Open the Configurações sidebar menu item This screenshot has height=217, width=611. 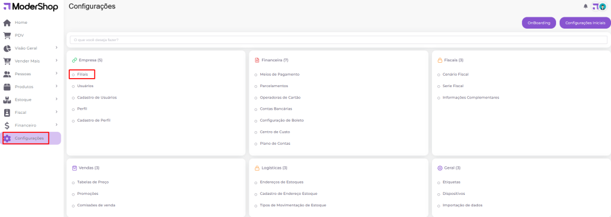click(31, 138)
